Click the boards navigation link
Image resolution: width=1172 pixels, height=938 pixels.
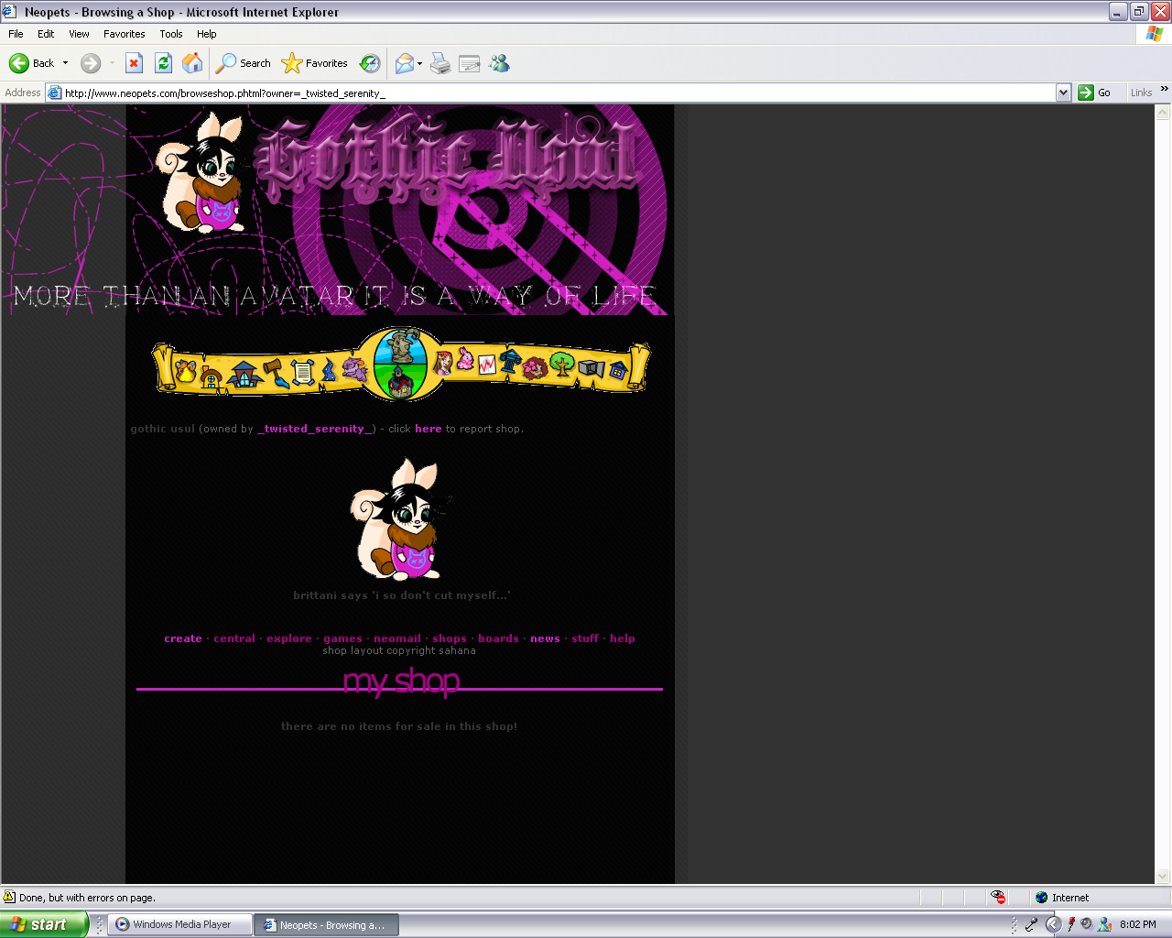pyautogui.click(x=498, y=638)
